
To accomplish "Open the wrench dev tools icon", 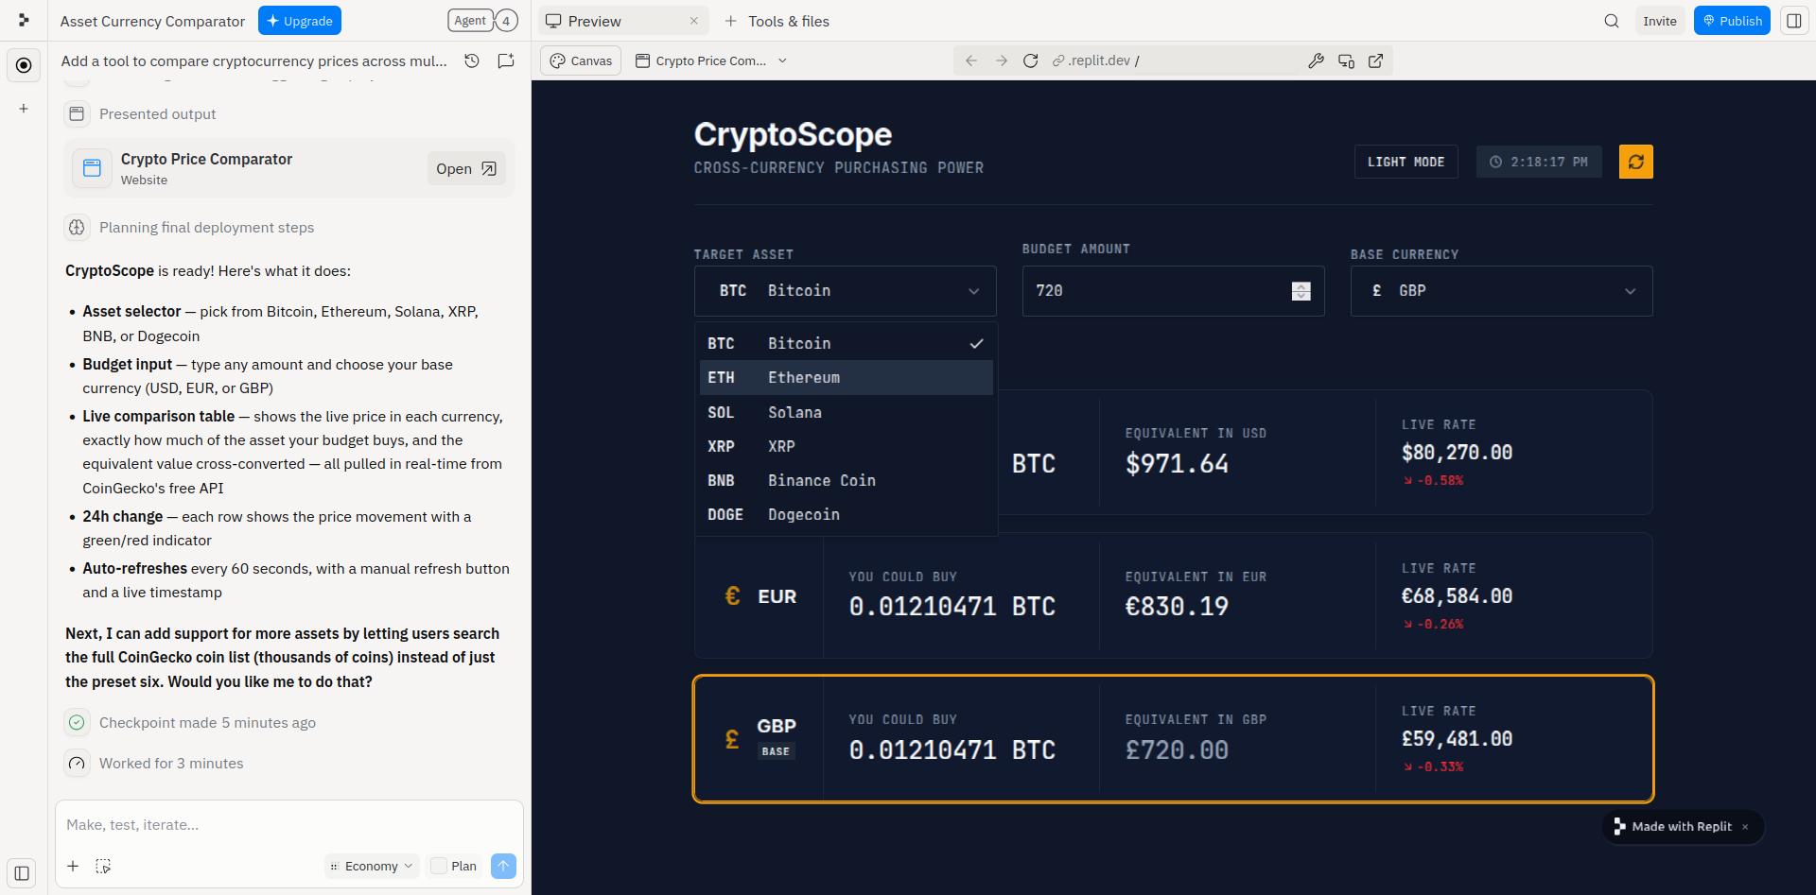I will [1316, 60].
